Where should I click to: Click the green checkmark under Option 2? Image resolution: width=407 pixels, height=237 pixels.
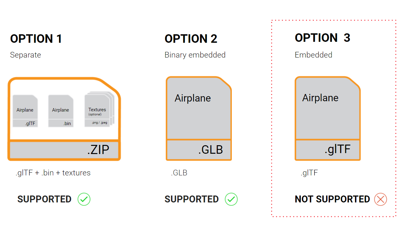tap(231, 199)
